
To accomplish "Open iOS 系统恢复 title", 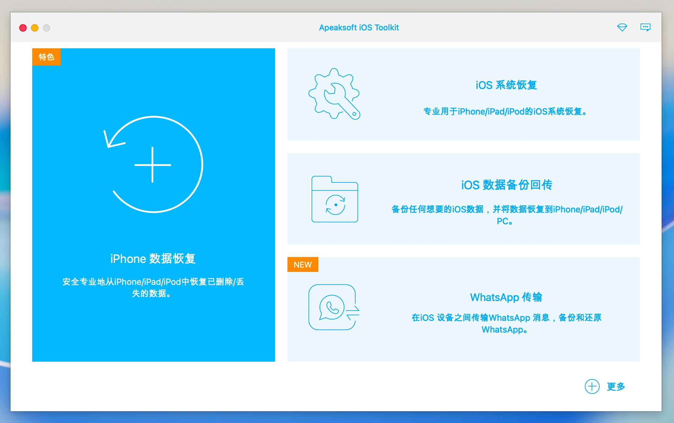I will click(506, 85).
